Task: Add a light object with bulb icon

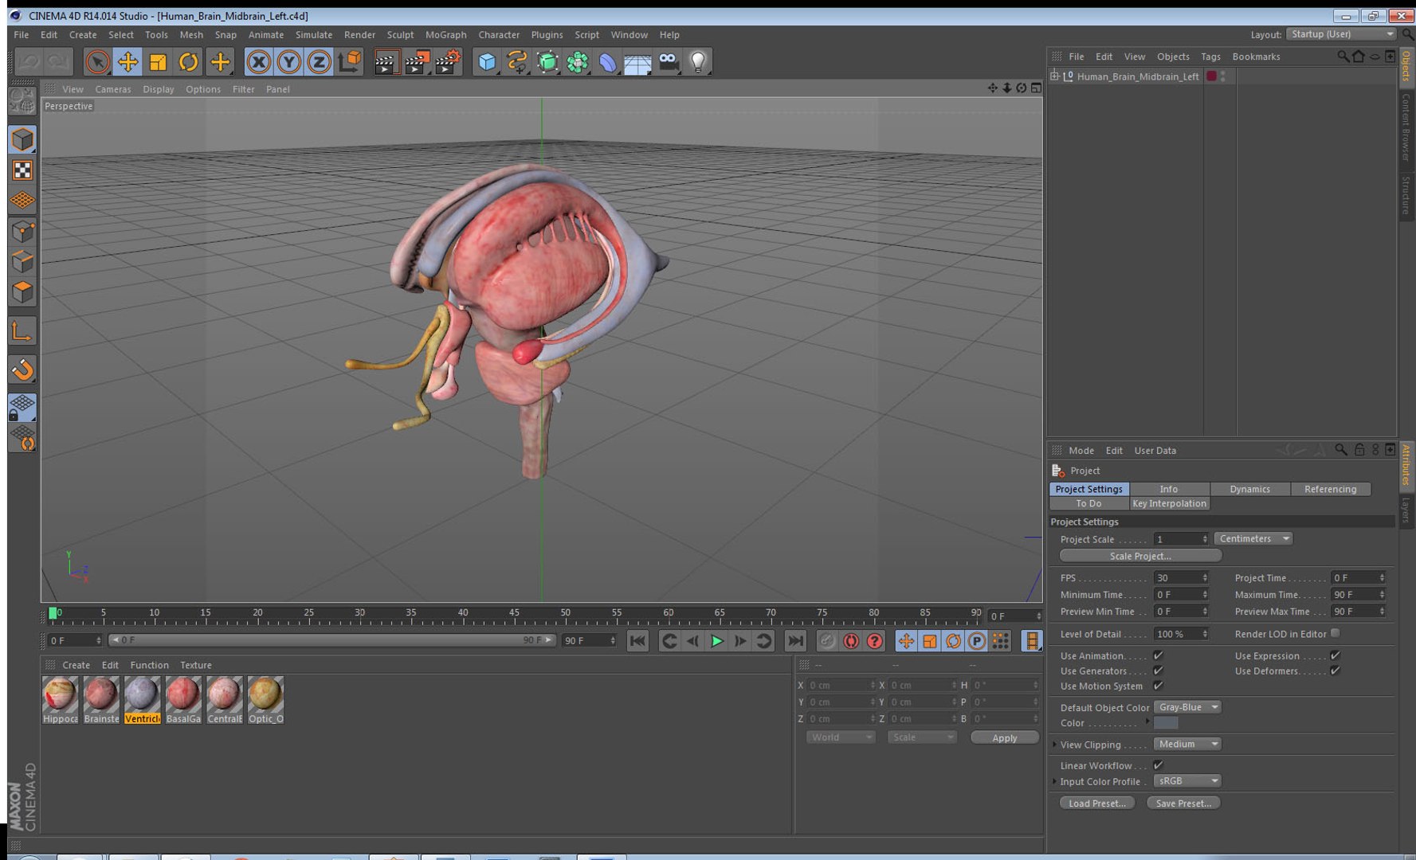Action: click(x=698, y=62)
